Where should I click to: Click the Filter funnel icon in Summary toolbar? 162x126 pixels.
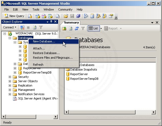click(x=83, y=28)
